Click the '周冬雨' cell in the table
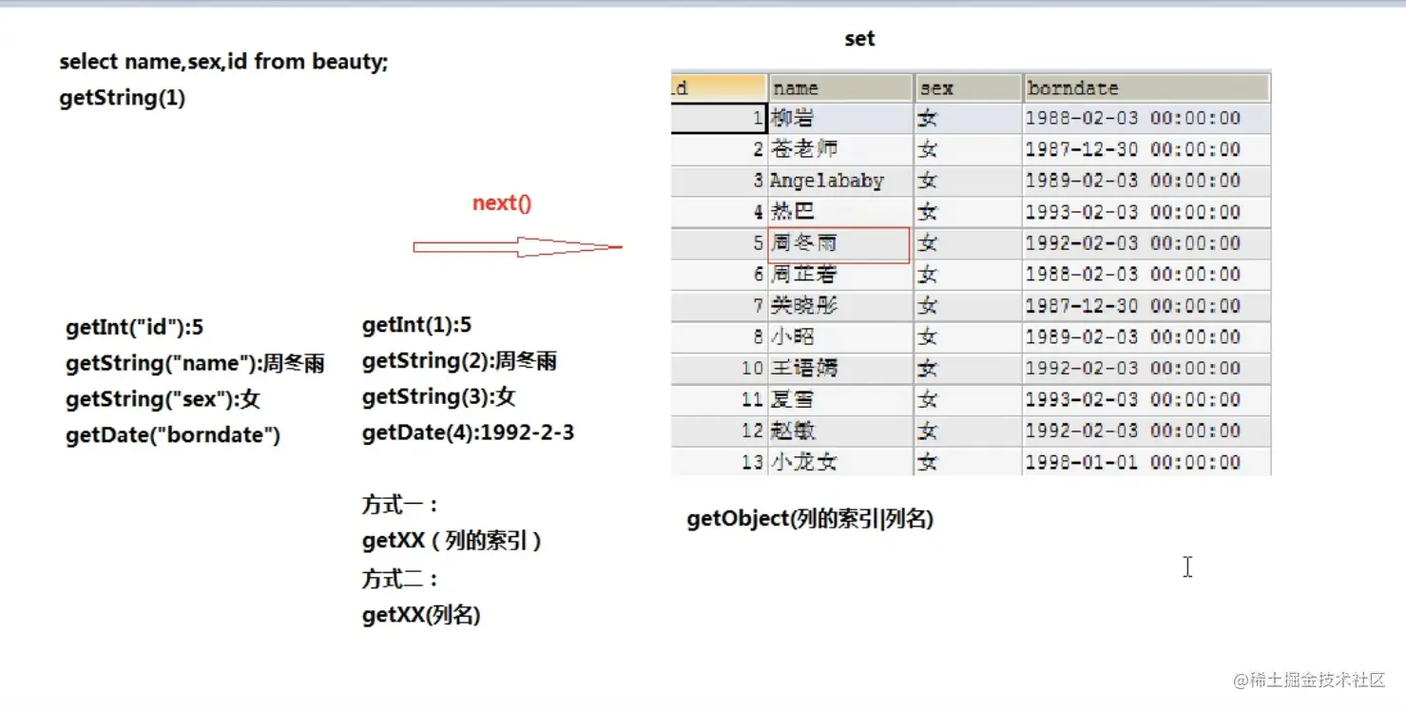Viewport: 1406px width, 710px height. [x=838, y=244]
